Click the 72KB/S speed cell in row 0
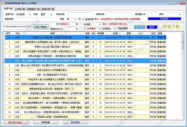Viewport: 187px width, 127px height. [130, 37]
